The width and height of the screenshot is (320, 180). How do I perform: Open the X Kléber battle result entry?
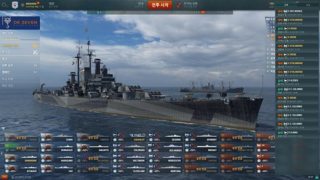pos(297,82)
